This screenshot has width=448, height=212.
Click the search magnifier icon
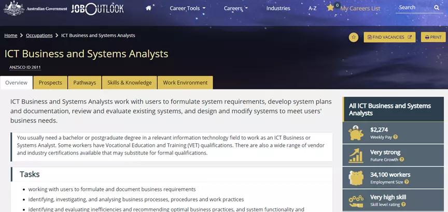point(437,8)
